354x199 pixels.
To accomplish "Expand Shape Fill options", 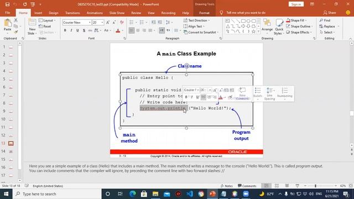I will click(x=296, y=20).
